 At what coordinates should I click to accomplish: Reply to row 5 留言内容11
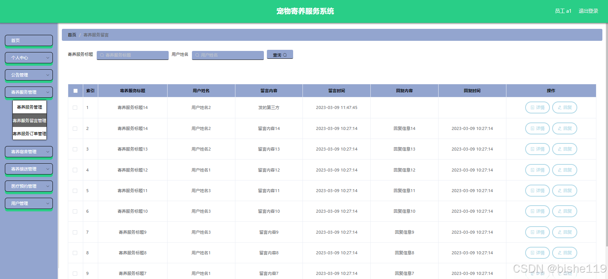click(x=565, y=191)
